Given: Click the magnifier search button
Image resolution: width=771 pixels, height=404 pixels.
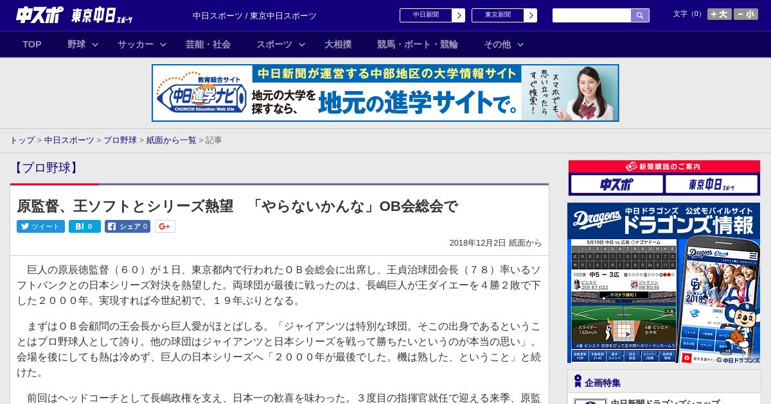Looking at the screenshot, I should coord(640,15).
